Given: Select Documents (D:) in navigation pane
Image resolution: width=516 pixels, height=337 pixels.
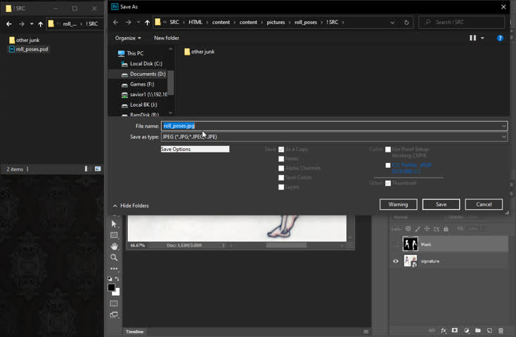Looking at the screenshot, I should (x=147, y=74).
